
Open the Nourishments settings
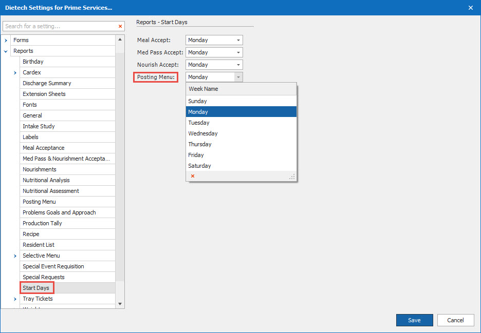point(67,169)
